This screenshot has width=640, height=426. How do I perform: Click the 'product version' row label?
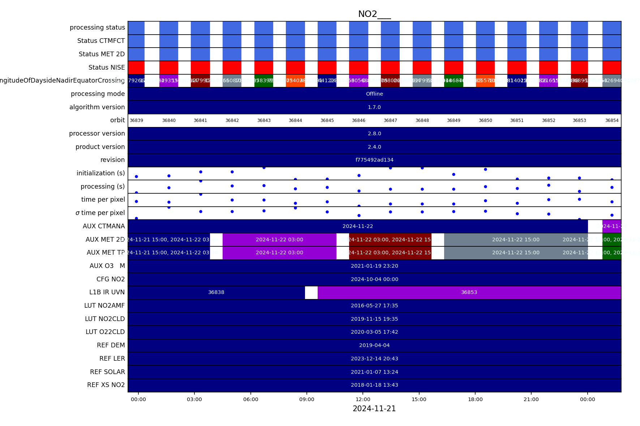pos(100,147)
